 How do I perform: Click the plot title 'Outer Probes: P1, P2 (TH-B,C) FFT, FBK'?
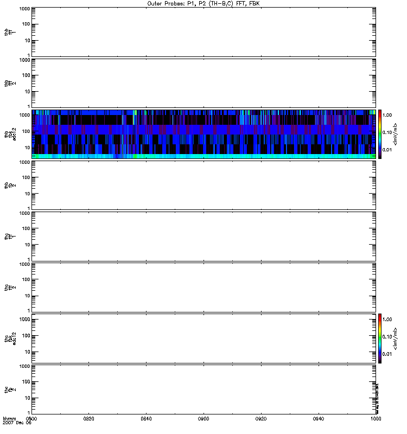[x=203, y=4]
